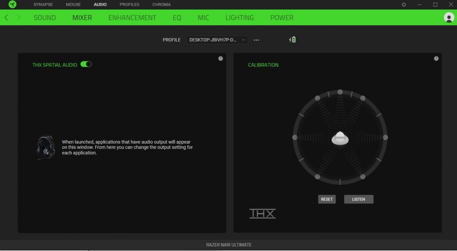Viewport: 457px width, 251px height.
Task: Open the Enhancement subtab
Action: tap(132, 18)
